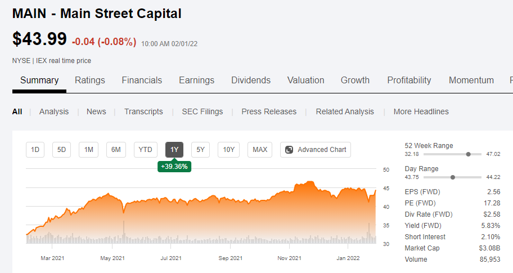
Task: Select the All headlines filter
Action: pos(17,111)
